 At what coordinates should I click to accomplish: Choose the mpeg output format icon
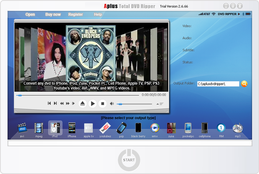coord(39,128)
